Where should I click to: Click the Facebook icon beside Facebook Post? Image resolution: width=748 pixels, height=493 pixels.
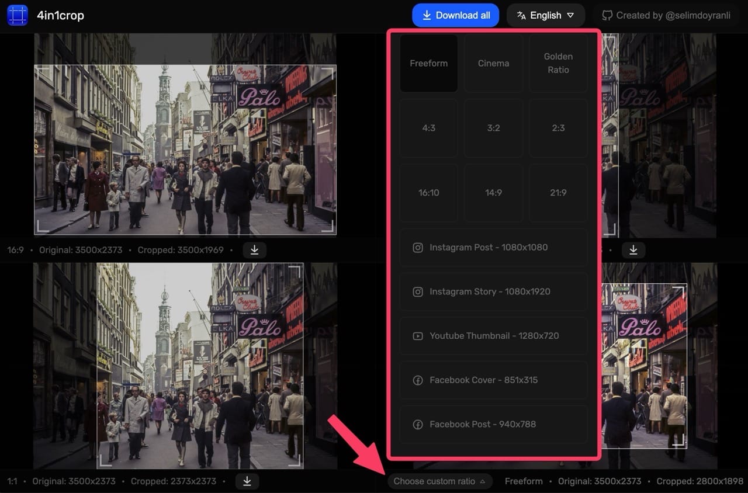click(x=418, y=425)
